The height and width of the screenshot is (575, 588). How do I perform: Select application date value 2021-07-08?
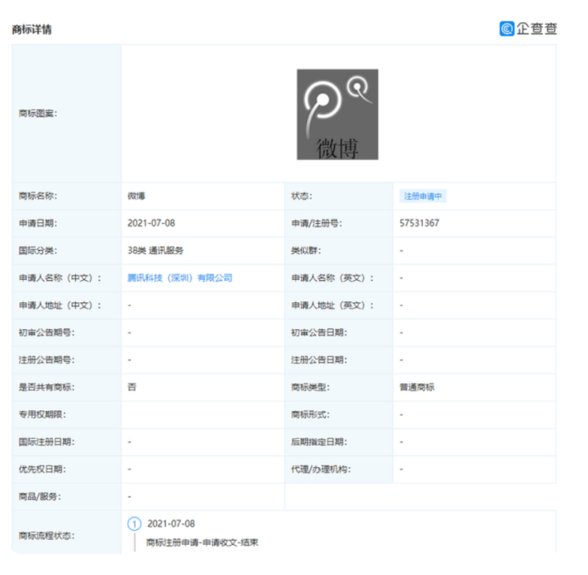pos(151,223)
